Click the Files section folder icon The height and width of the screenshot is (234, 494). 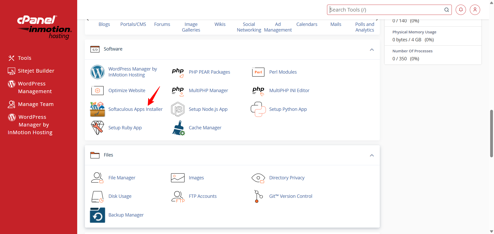(95, 155)
